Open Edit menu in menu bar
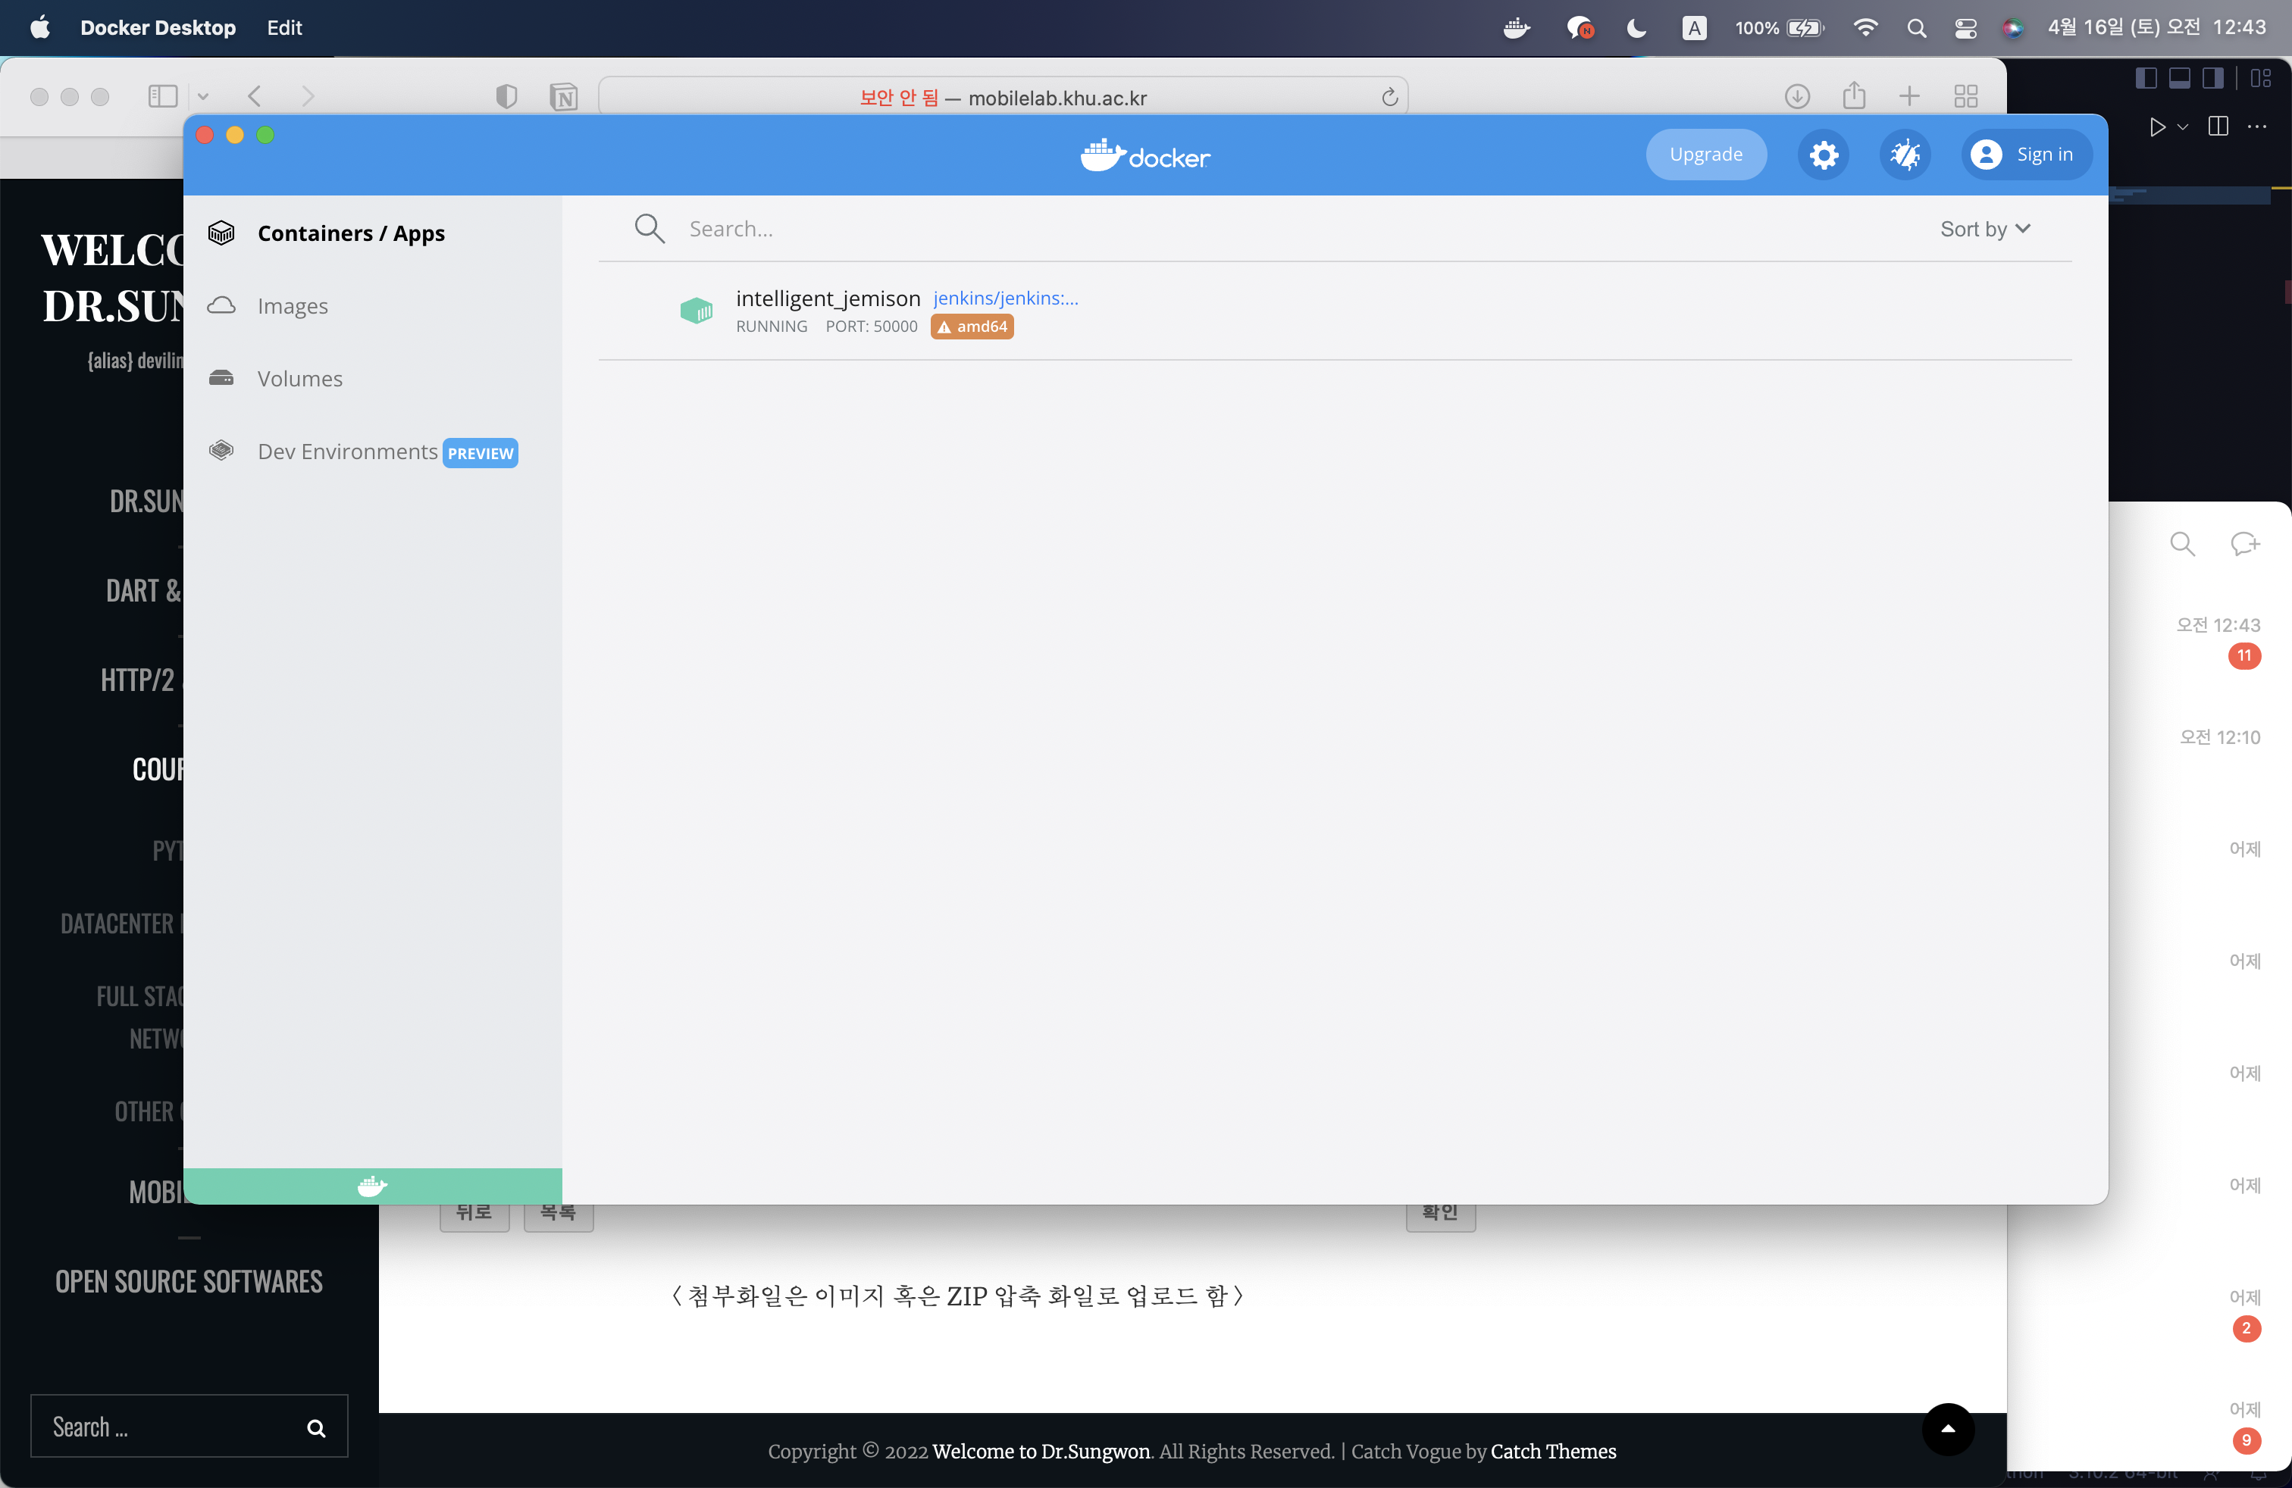 (x=284, y=27)
